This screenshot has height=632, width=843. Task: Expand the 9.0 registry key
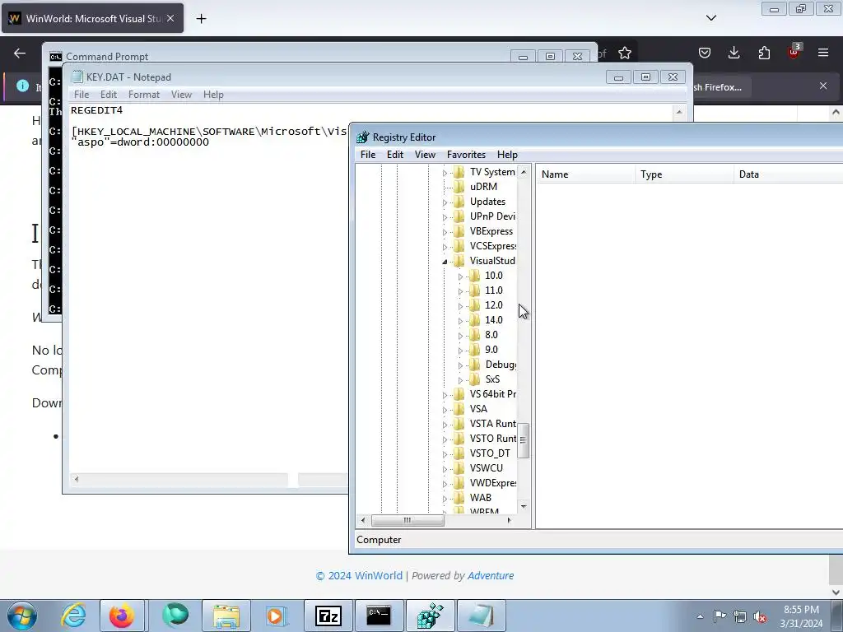(x=460, y=351)
